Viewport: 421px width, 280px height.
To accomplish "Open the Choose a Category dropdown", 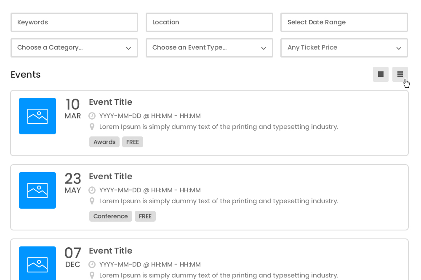I will point(74,47).
